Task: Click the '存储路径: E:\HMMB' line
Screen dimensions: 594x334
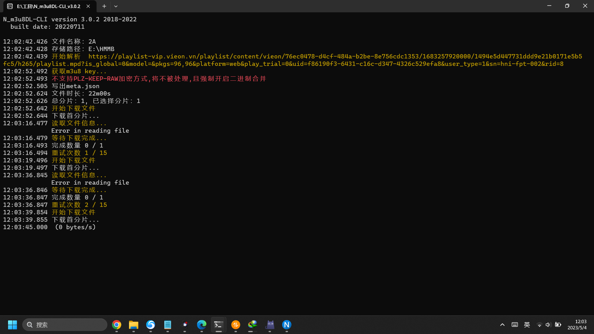Action: coord(83,49)
